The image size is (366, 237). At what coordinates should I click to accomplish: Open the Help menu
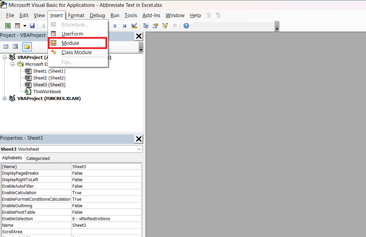point(195,15)
